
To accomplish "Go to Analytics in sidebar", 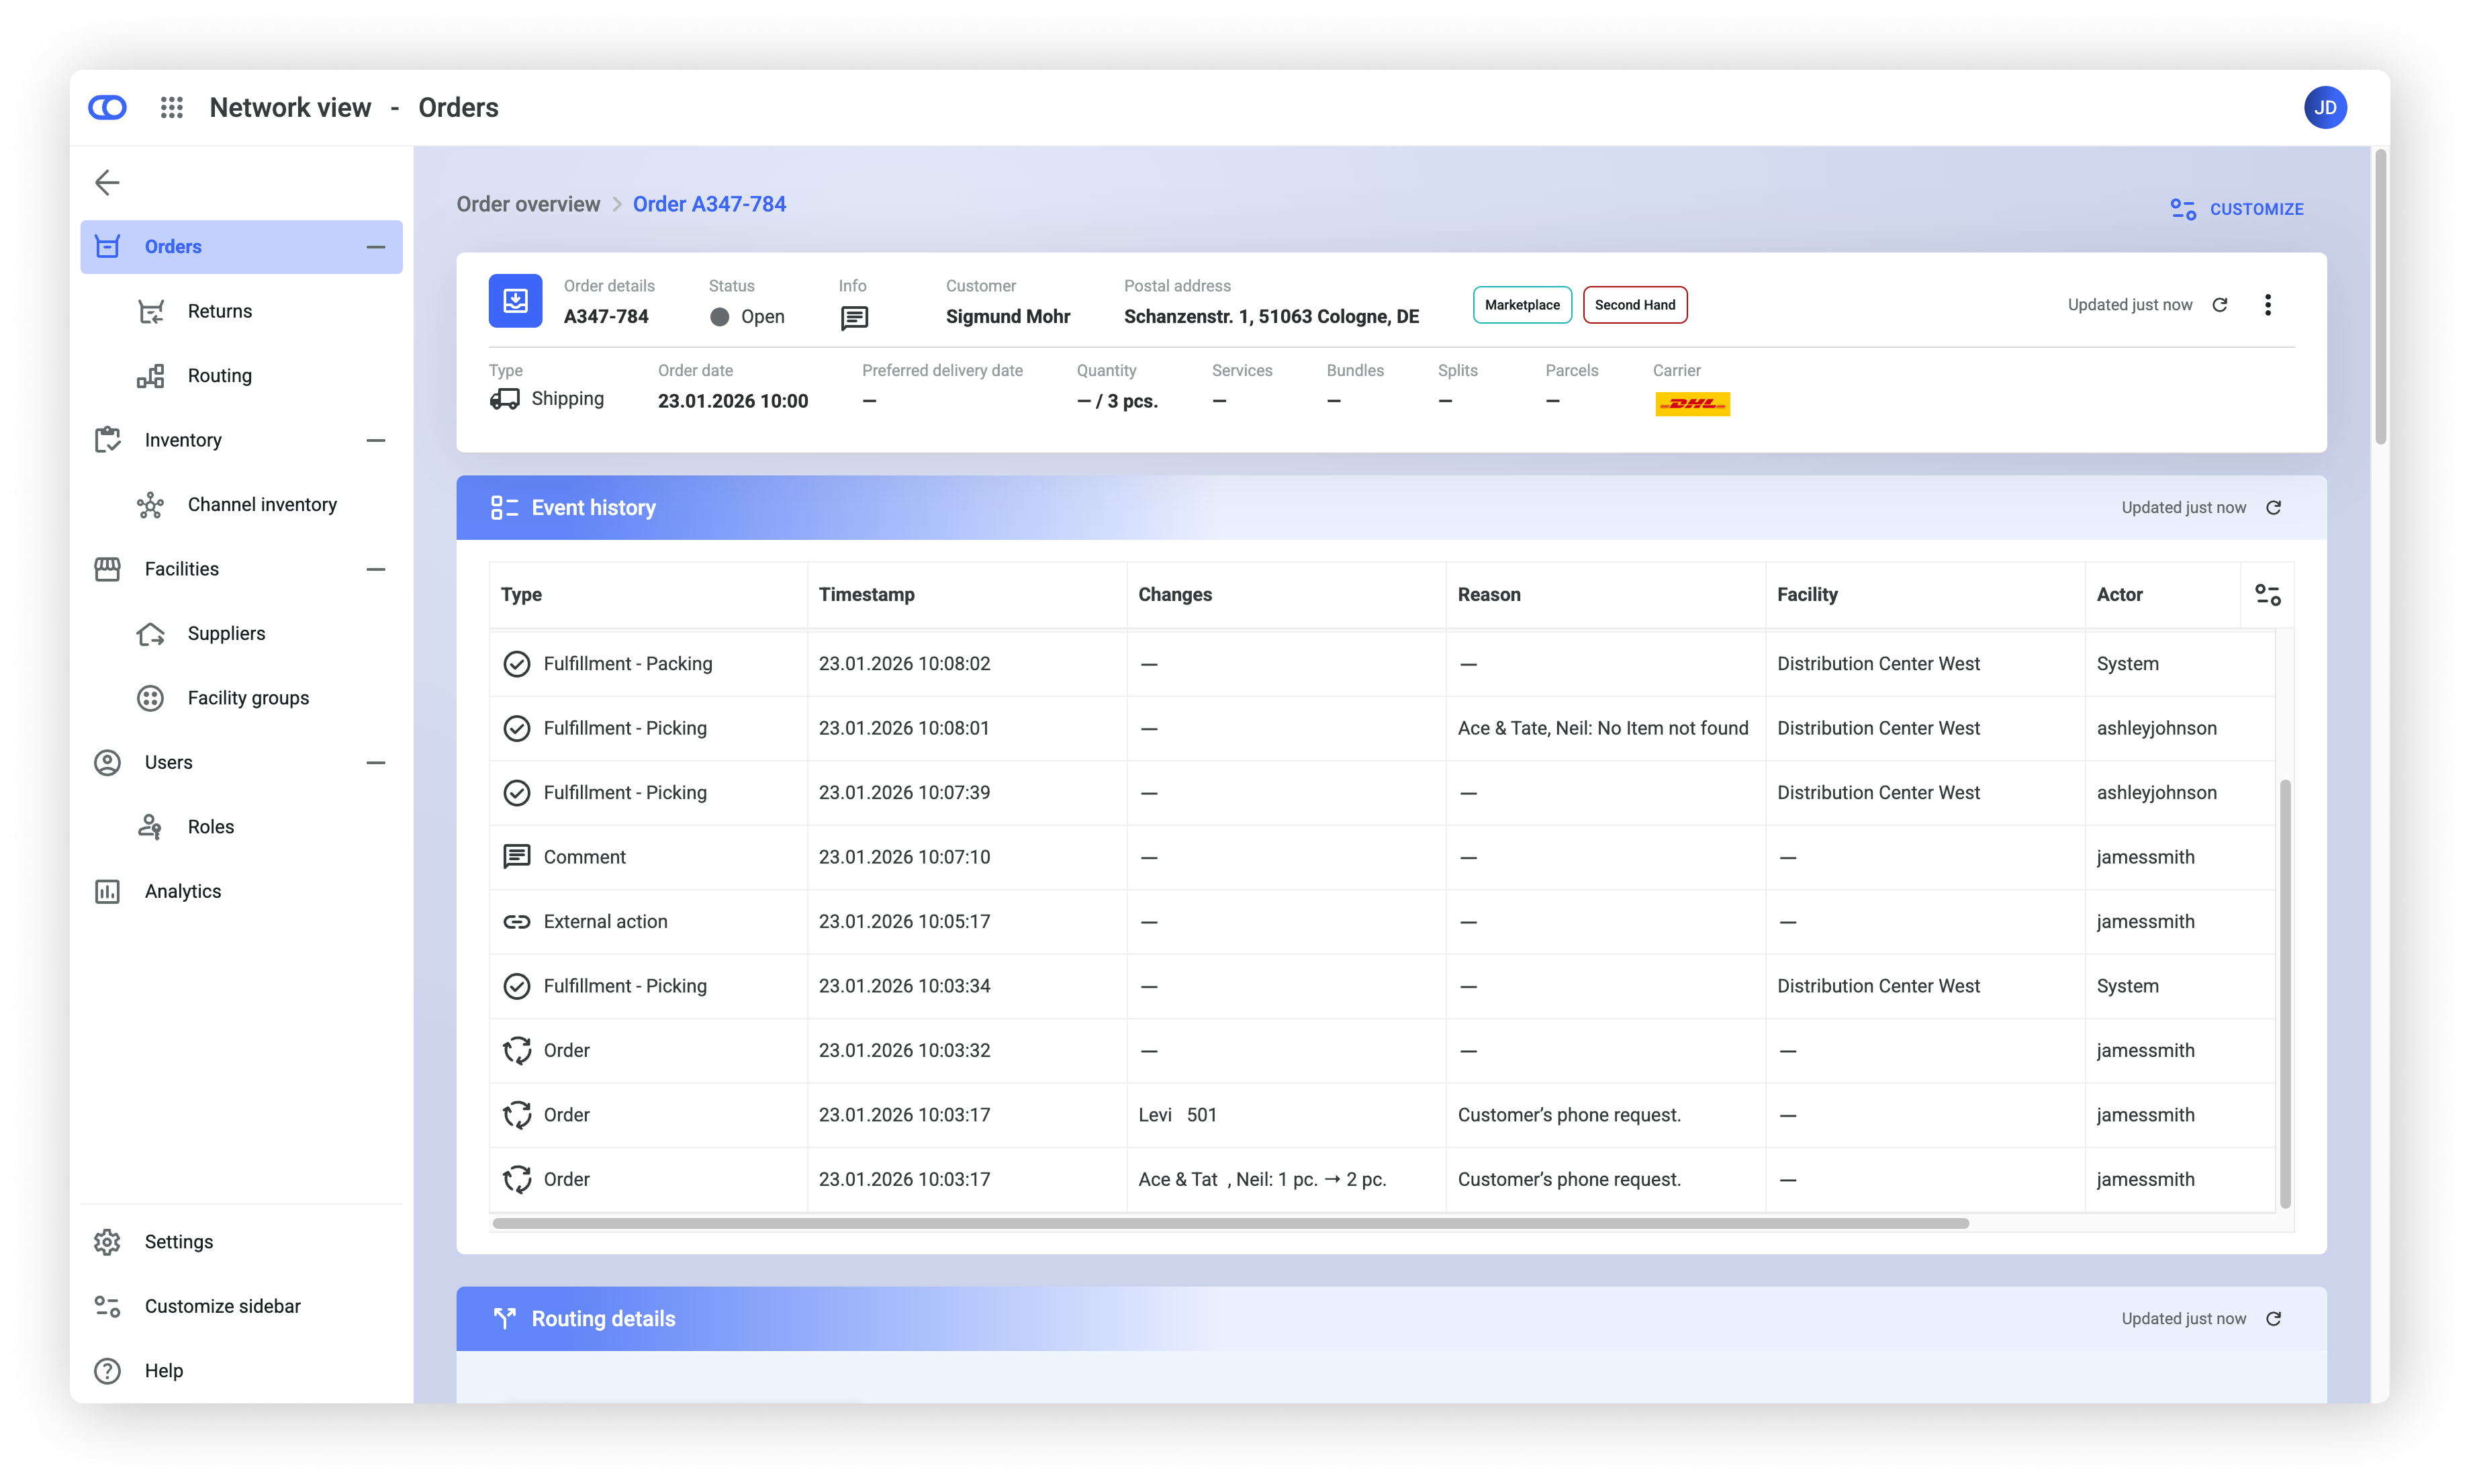I will point(182,891).
